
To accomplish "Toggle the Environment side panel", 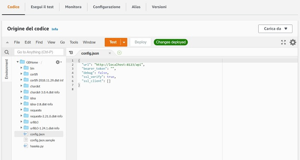I will pyautogui.click(x=7, y=69).
